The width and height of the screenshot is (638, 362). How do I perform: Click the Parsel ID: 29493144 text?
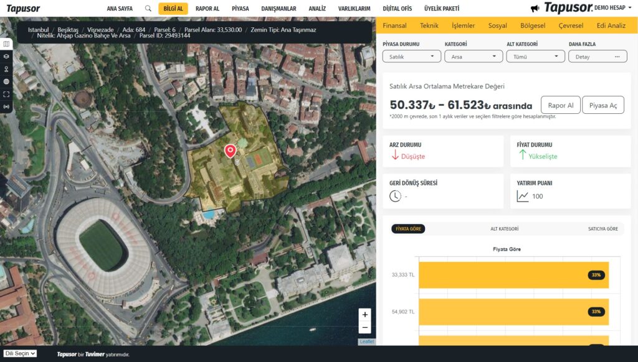[164, 35]
